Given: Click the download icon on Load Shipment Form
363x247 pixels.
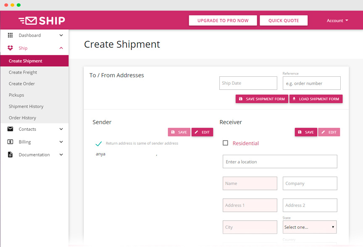Looking at the screenshot, I should coord(294,99).
